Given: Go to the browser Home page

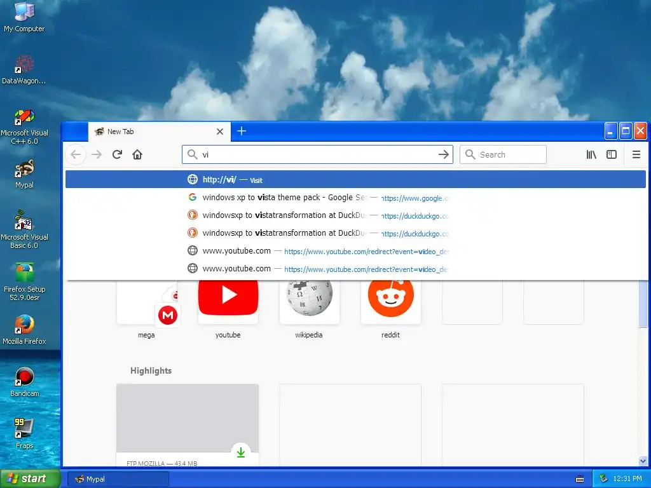Looking at the screenshot, I should (x=137, y=155).
